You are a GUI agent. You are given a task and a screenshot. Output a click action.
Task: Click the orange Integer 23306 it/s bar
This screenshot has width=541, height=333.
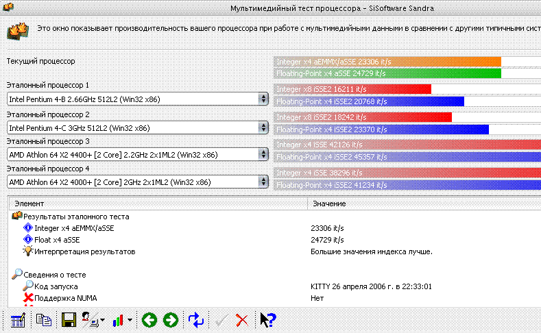click(387, 62)
